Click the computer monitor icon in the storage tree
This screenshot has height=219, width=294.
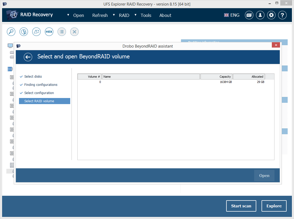pyautogui.click(x=10, y=45)
